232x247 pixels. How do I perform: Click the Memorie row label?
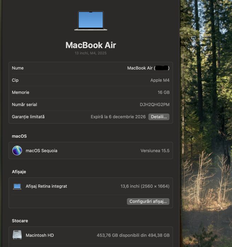coord(21,92)
